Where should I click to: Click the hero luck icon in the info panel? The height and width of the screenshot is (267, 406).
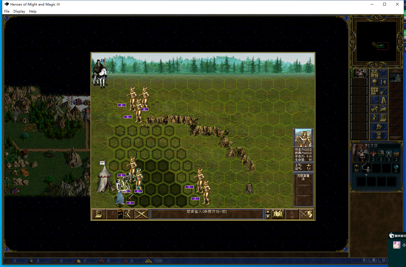pos(356,170)
